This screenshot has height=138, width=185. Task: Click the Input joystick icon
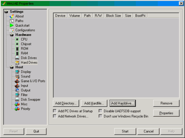(17, 86)
